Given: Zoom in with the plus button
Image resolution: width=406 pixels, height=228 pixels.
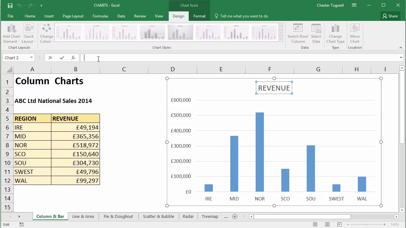Looking at the screenshot, I should (384, 225).
